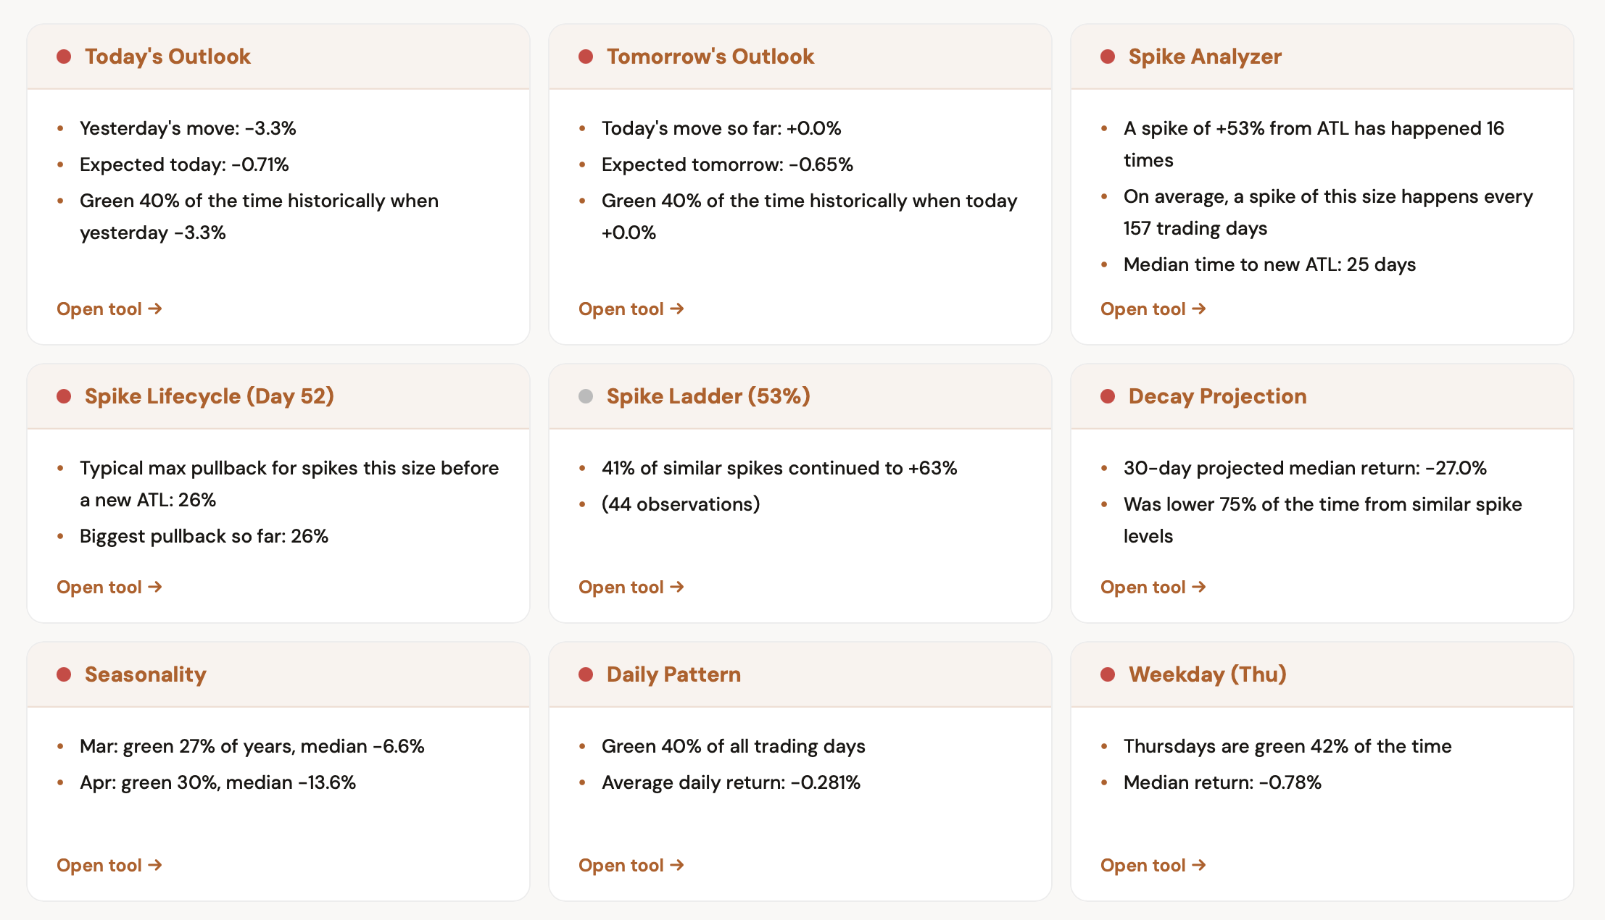Click the red indicator dot on Spike Analyzer
The width and height of the screenshot is (1605, 920).
click(1108, 57)
